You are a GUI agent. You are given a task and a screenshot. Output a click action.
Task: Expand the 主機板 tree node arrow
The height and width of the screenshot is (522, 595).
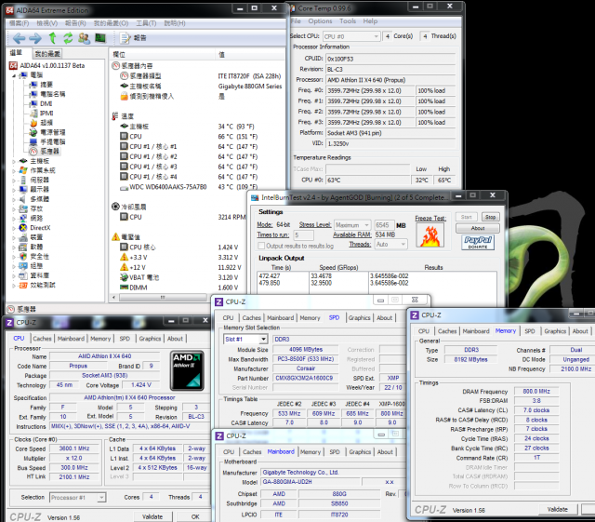click(14, 161)
